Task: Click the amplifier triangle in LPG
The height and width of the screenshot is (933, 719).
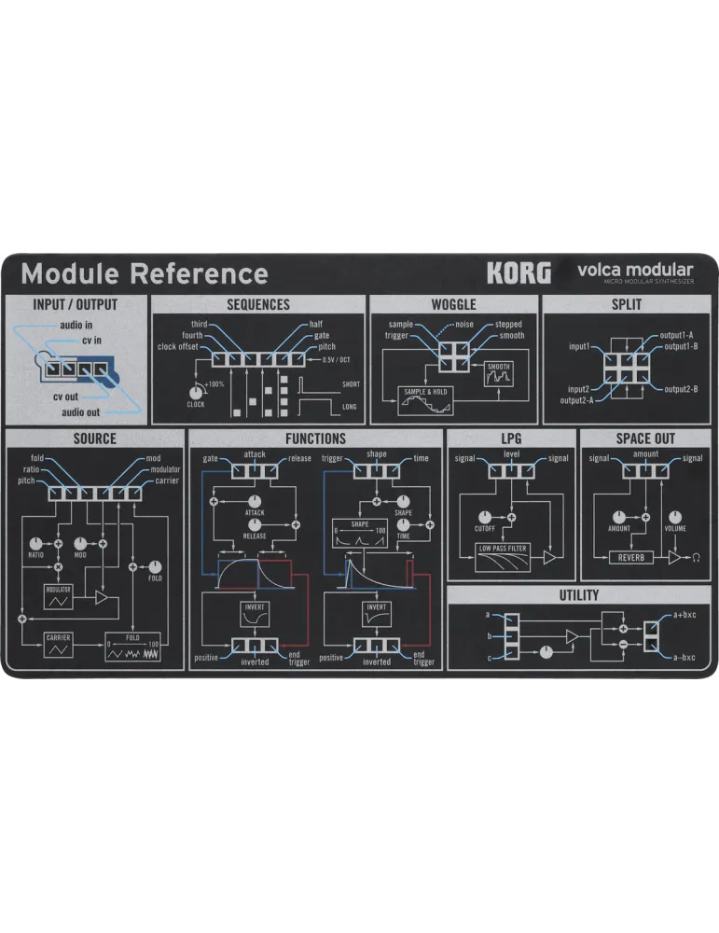Action: (549, 558)
